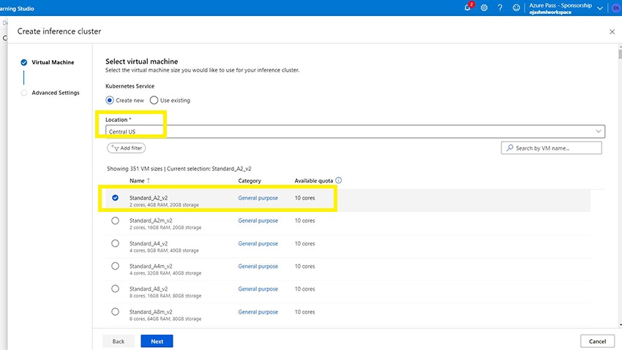This screenshot has height=350, width=622.
Task: Close the Create inference cluster panel
Action: pyautogui.click(x=612, y=31)
